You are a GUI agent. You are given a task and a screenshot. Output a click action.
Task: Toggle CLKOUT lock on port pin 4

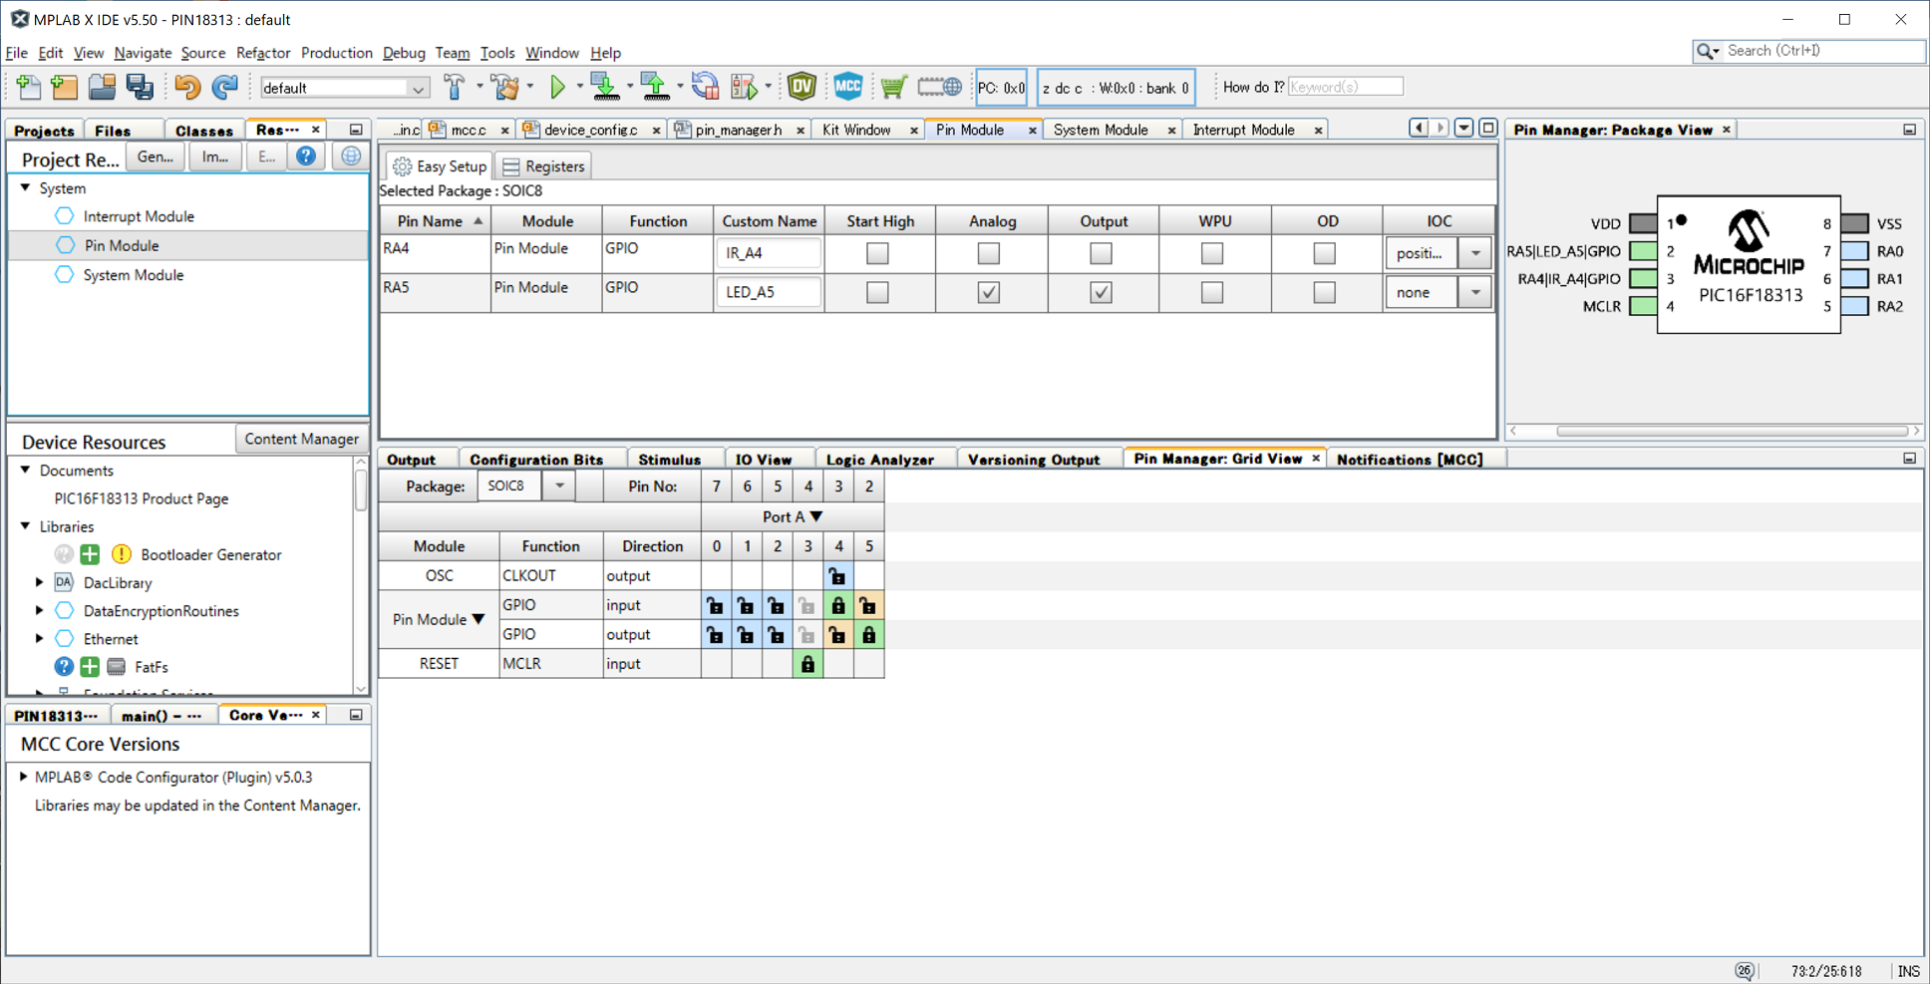[x=838, y=576]
